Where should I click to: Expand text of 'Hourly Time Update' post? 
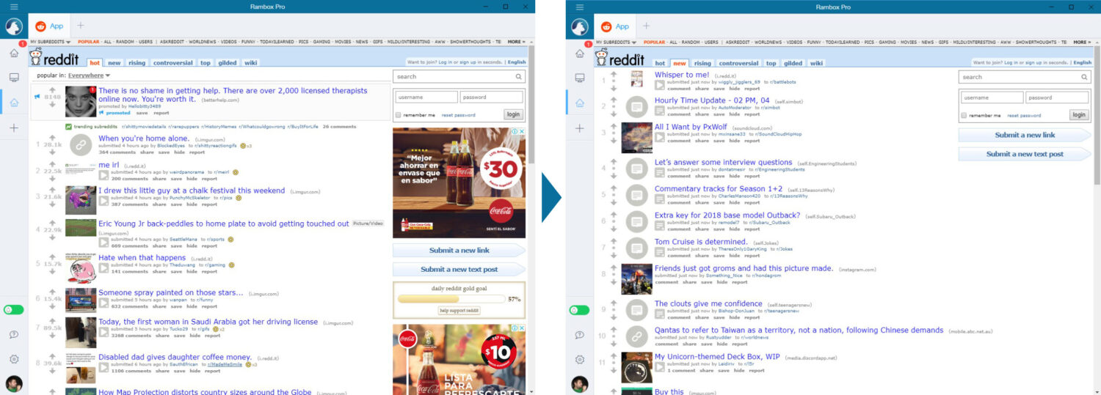pos(660,111)
